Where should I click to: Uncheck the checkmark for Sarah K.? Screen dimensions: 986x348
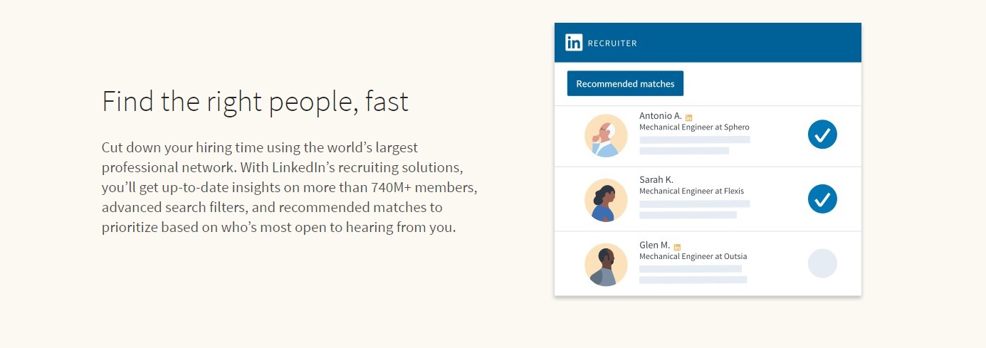(x=822, y=199)
